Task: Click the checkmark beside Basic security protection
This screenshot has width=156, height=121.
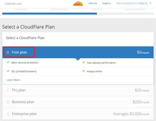Action: point(8,62)
